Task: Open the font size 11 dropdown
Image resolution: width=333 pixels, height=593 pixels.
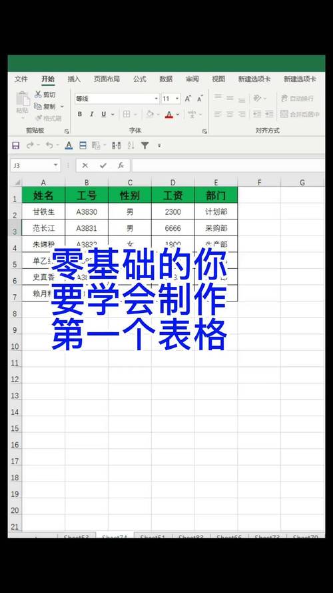Action: click(177, 99)
